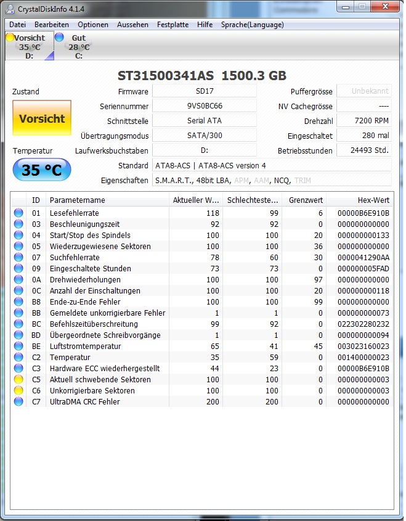Select the UltraDMA CRC Fehler parameter name
Viewport: 406px width, 521px height.
[x=84, y=401]
